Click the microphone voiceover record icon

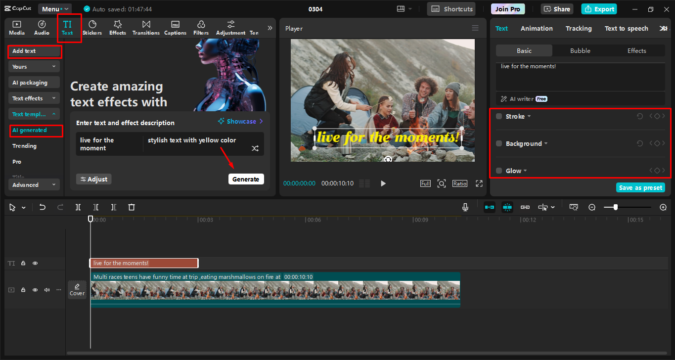click(465, 207)
